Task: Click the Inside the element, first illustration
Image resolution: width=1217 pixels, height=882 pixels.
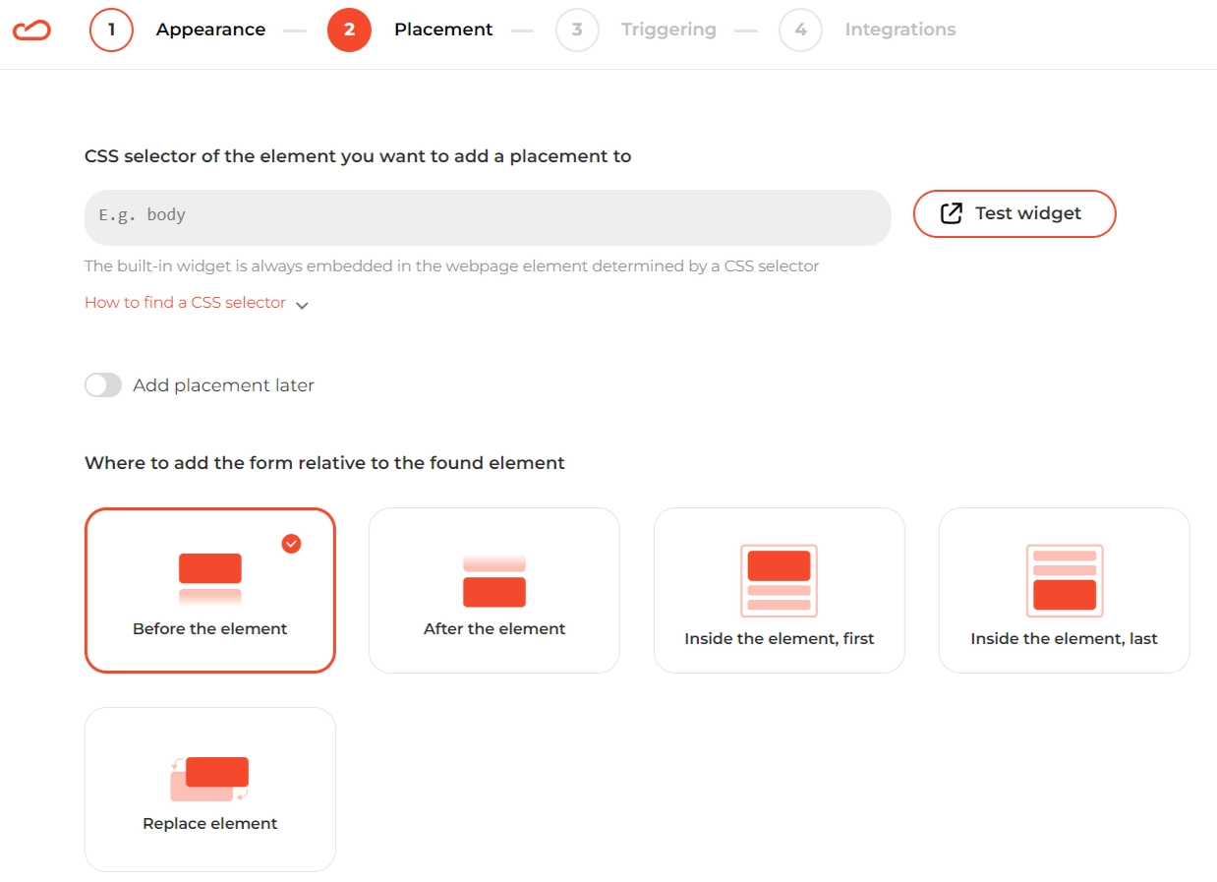Action: (x=780, y=581)
